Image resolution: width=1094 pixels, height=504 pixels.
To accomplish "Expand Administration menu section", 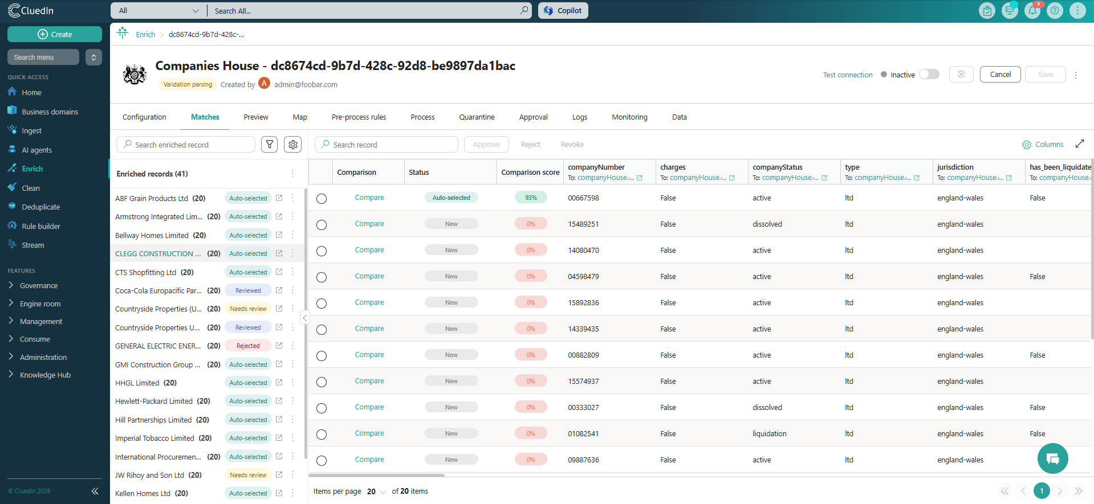I will pyautogui.click(x=43, y=357).
